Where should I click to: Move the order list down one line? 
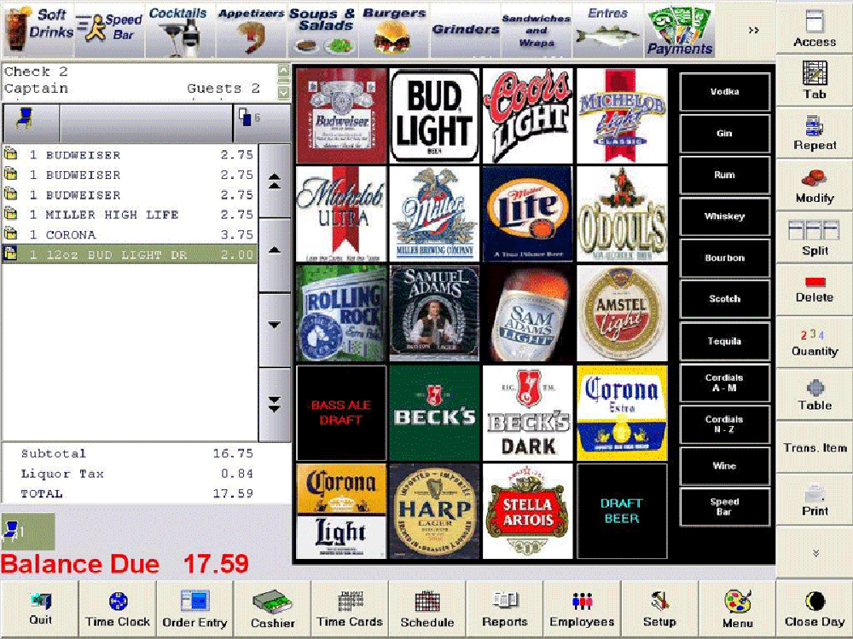point(275,330)
